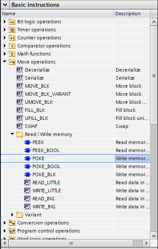This screenshot has width=158, height=249.
Task: Click the READ_LITTLE instruction icon
Action: 27,183
